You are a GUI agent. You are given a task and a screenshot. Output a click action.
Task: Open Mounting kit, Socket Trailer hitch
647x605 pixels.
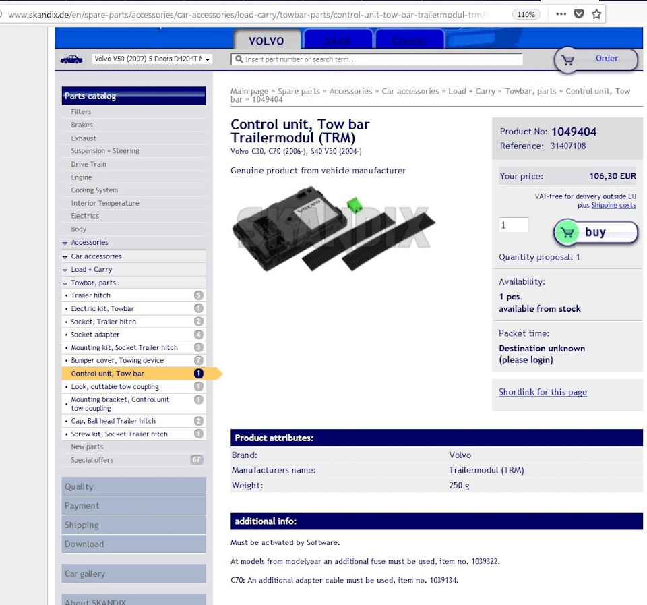133,348
